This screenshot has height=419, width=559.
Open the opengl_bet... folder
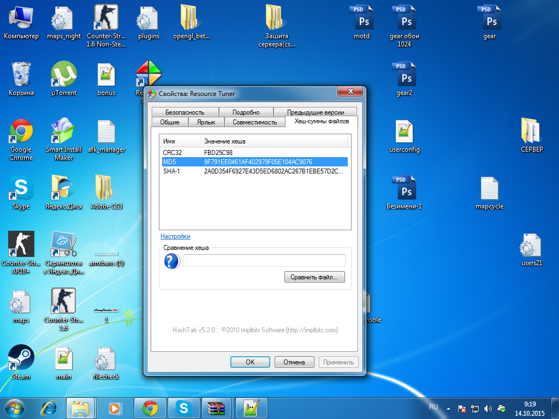pos(192,22)
